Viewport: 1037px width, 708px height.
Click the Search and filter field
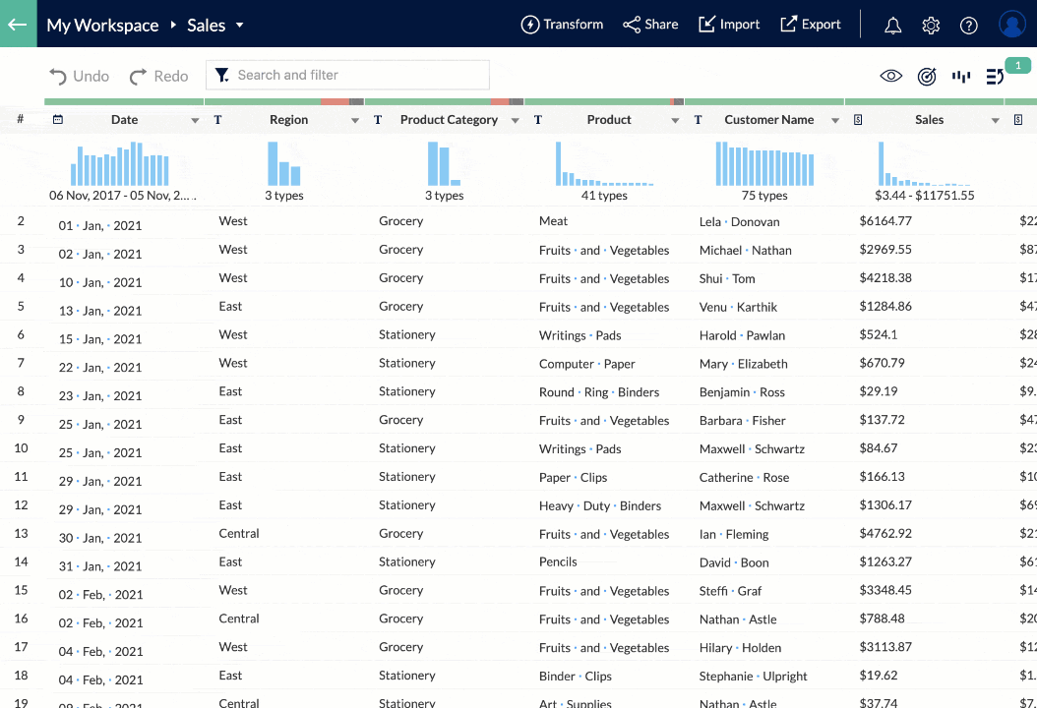346,75
